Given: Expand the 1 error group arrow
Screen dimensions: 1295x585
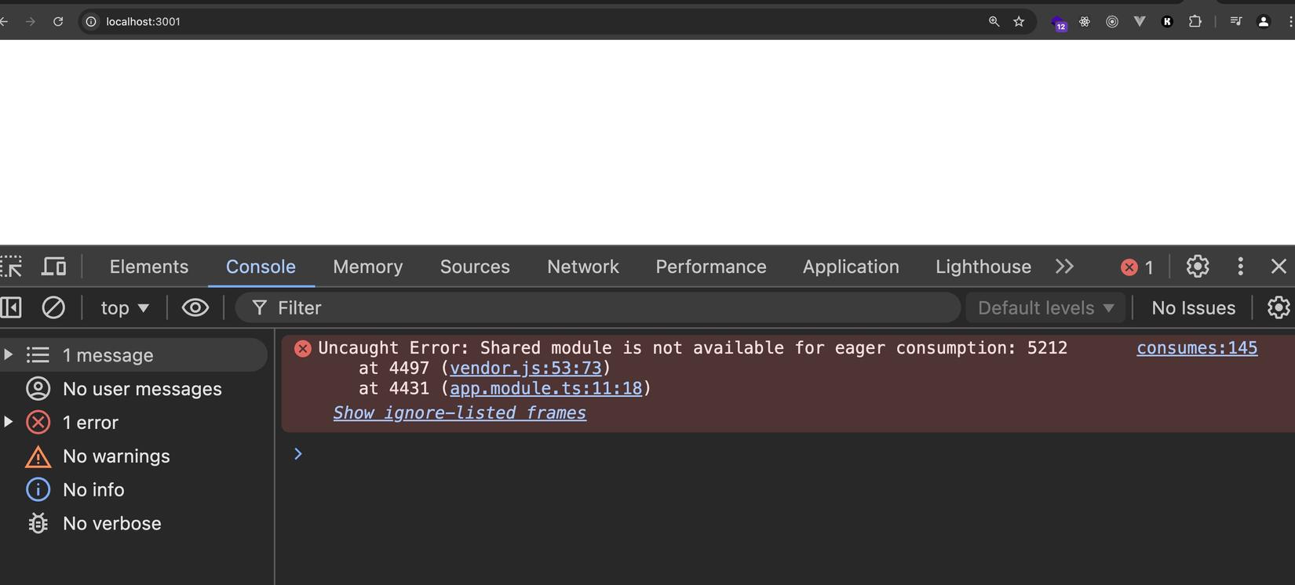Looking at the screenshot, I should click(9, 422).
